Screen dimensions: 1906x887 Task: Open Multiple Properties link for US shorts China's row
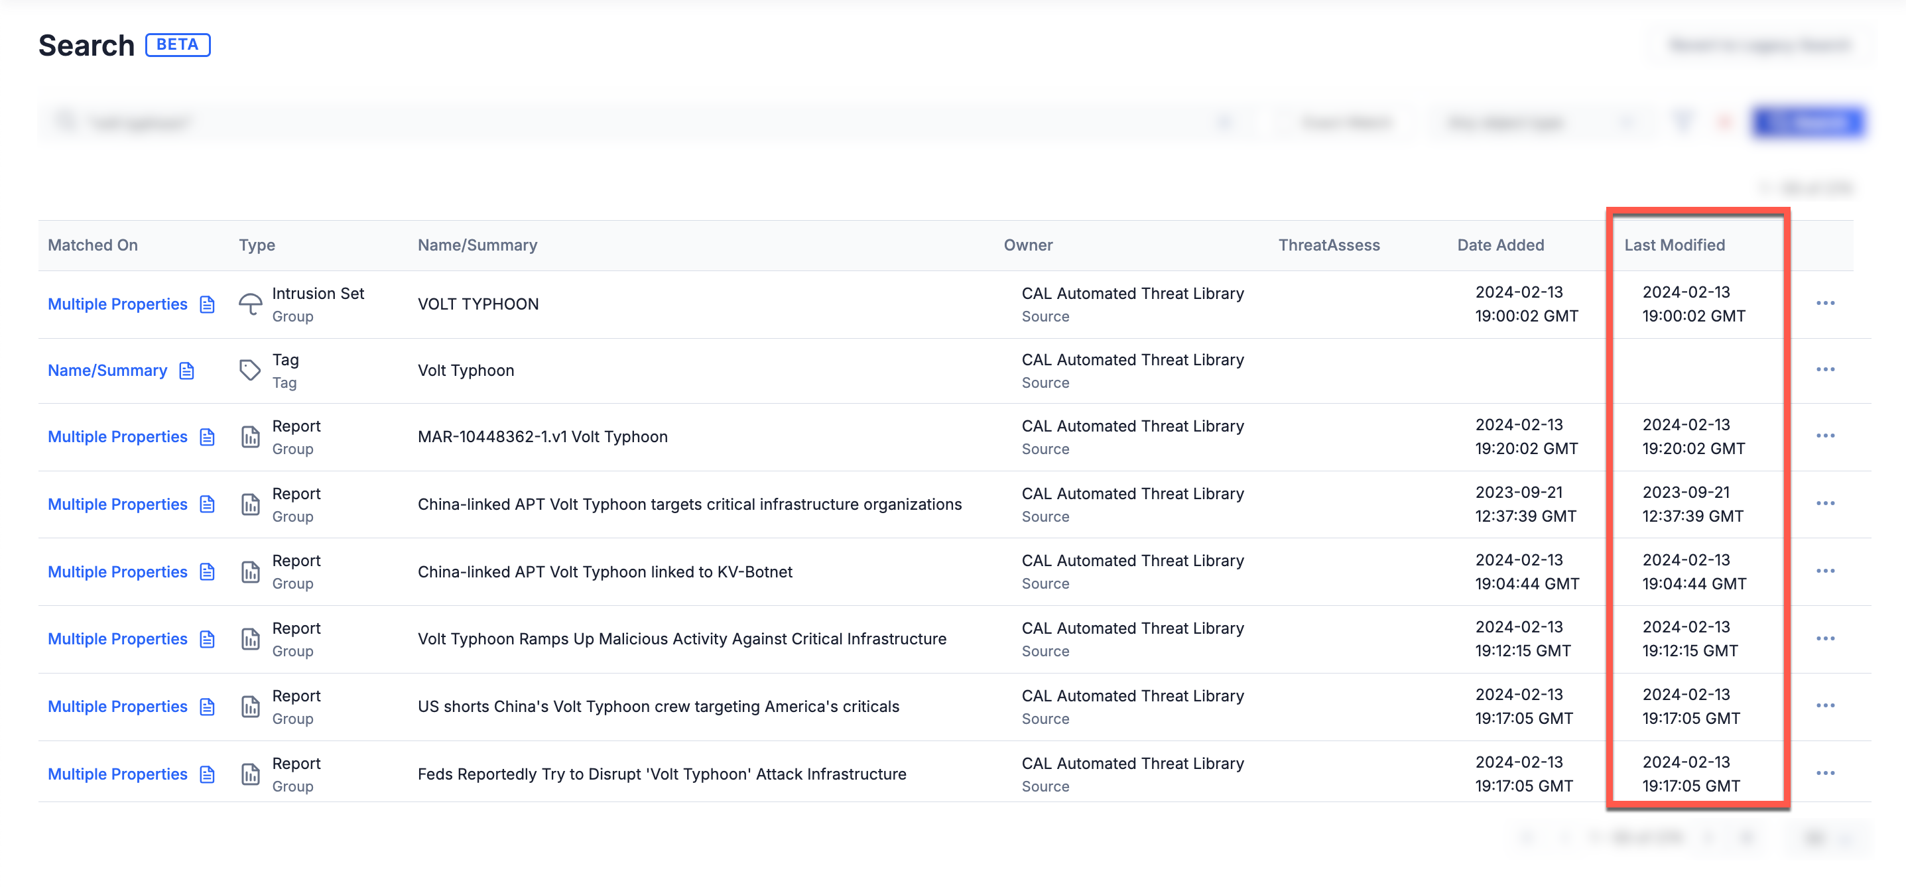coord(117,707)
